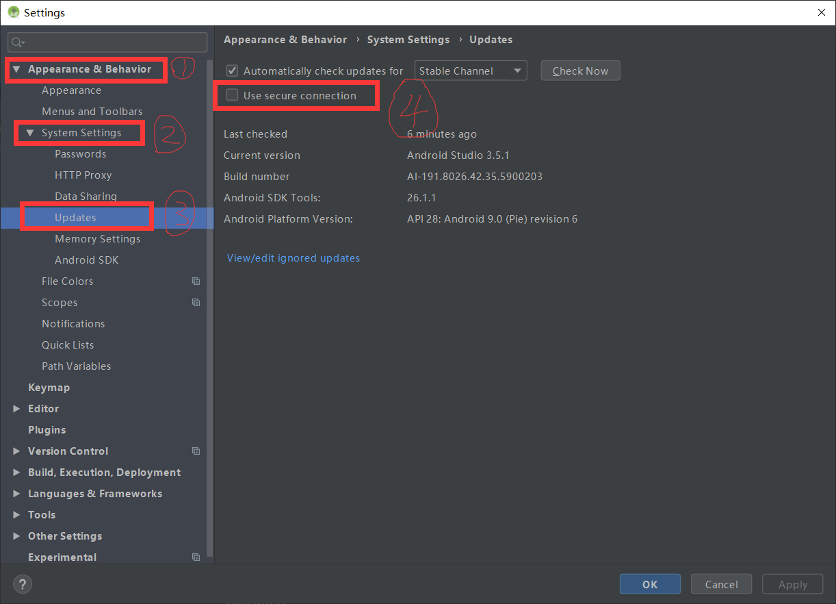
Task: Click the search magnifier icon in settings
Action: pyautogui.click(x=16, y=42)
